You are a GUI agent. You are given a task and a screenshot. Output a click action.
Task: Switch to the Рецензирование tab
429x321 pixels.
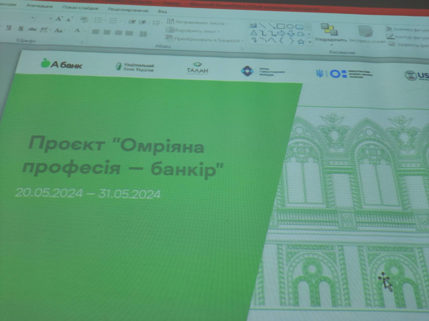click(x=128, y=10)
